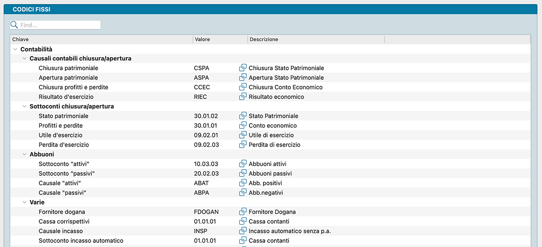542x247 pixels.
Task: Click the value 30.01.02 for Stato patrimoniale
Action: click(206, 116)
